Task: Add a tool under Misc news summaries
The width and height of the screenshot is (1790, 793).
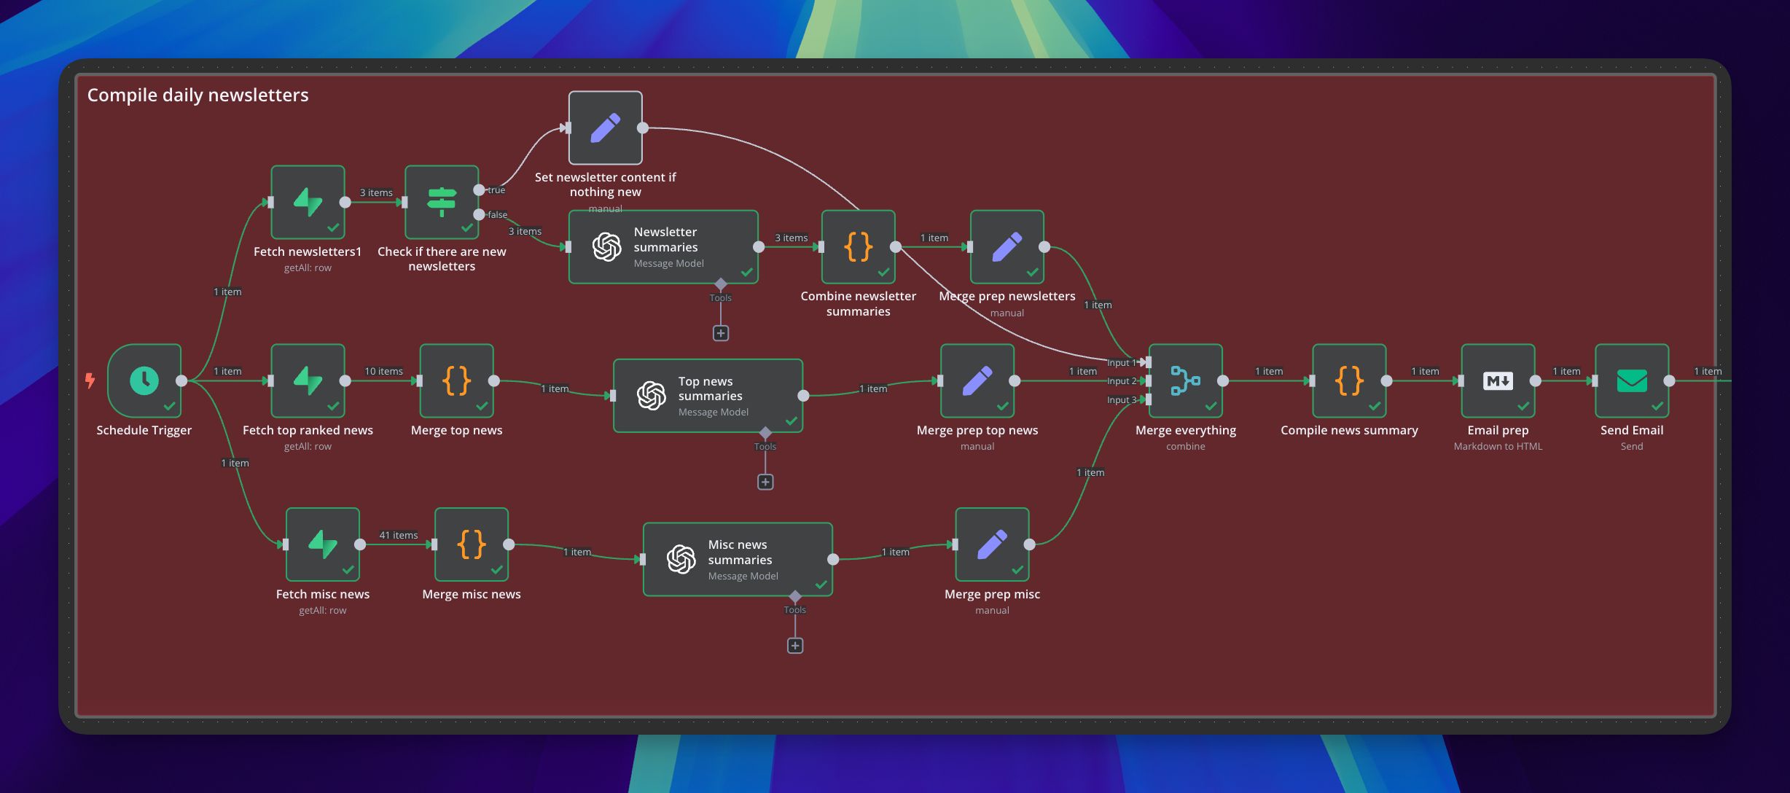Action: 795,646
